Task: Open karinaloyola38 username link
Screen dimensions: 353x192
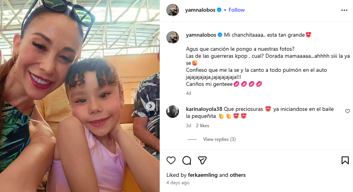Action: click(204, 109)
